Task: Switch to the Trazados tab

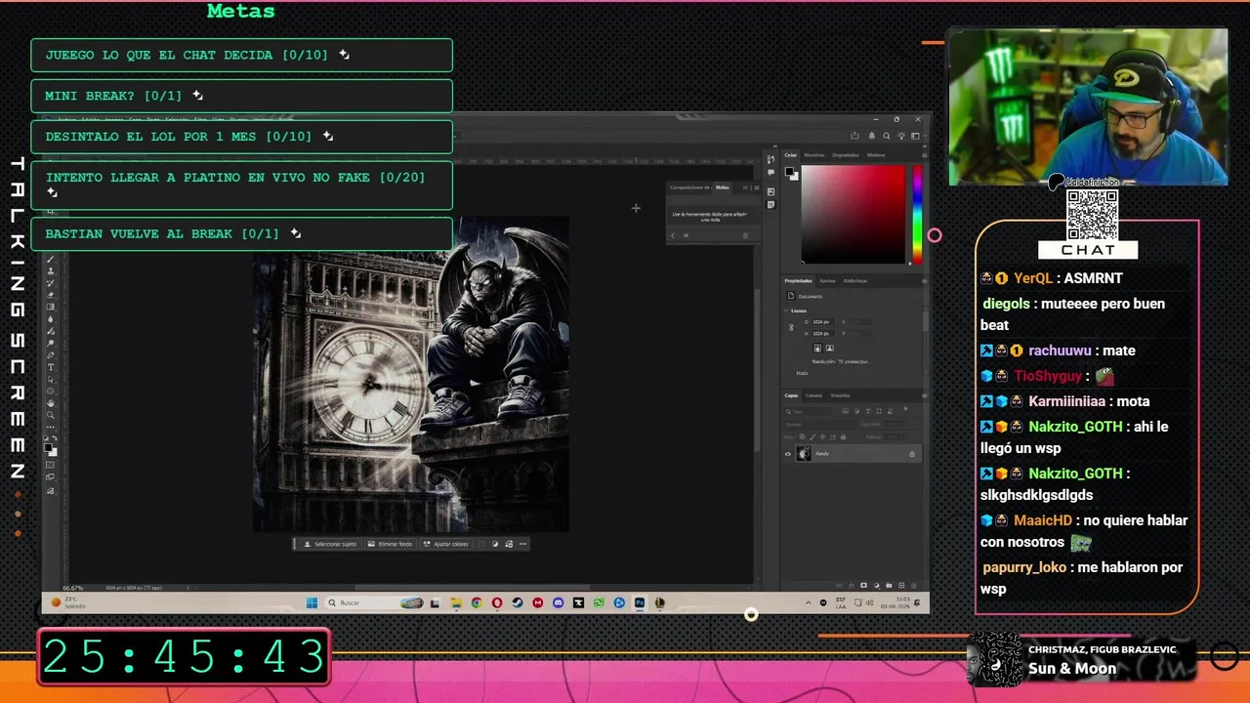Action: coord(840,395)
